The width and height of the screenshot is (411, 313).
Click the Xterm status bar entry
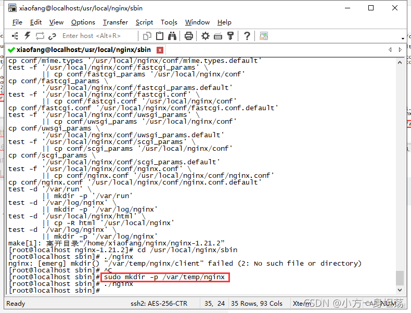tap(301, 304)
